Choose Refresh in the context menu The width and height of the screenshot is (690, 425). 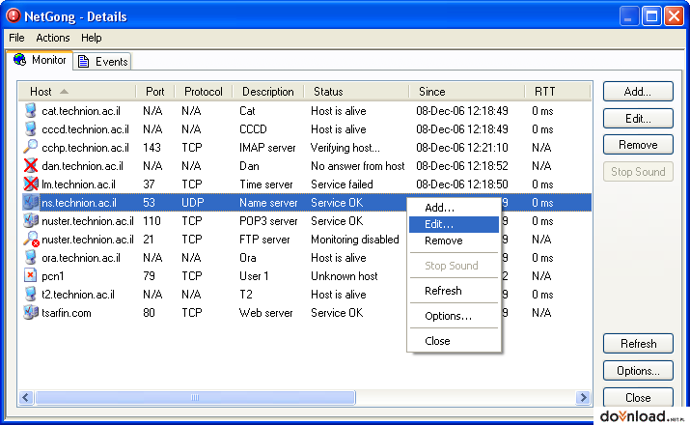click(x=454, y=291)
